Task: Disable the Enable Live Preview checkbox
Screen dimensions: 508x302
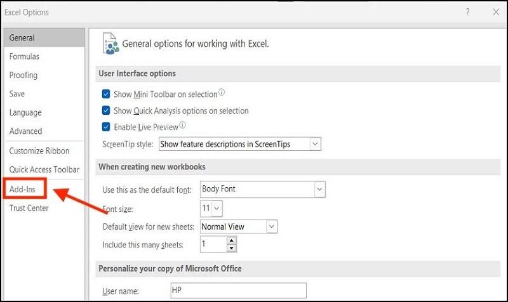Action: click(x=106, y=127)
